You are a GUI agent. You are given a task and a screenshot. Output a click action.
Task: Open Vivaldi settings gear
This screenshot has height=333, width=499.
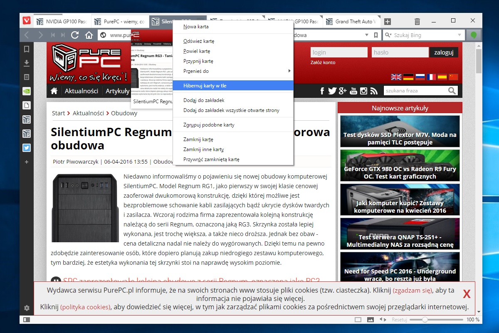click(27, 308)
